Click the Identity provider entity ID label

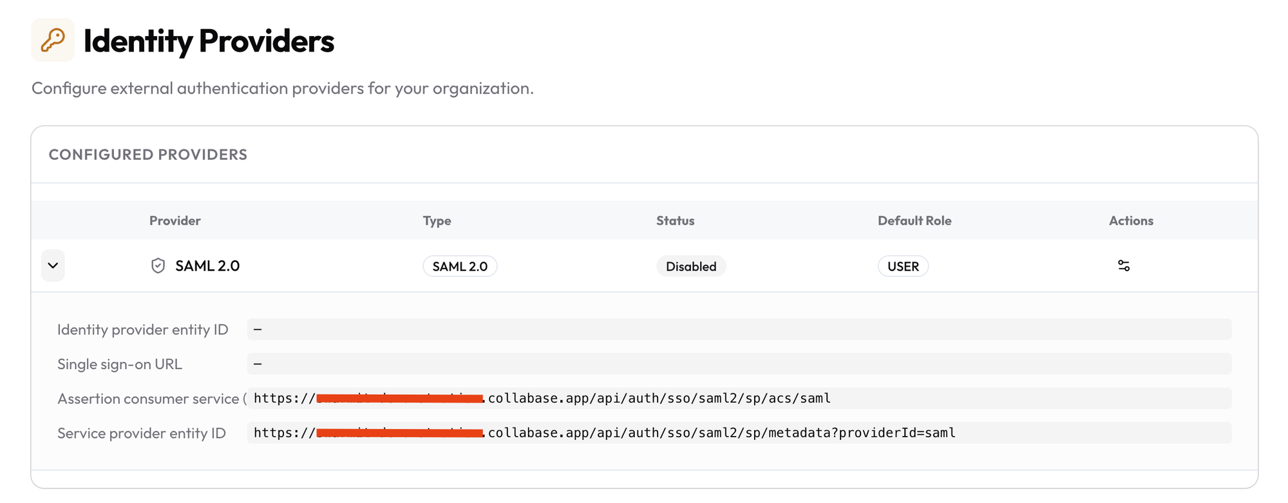pos(143,329)
